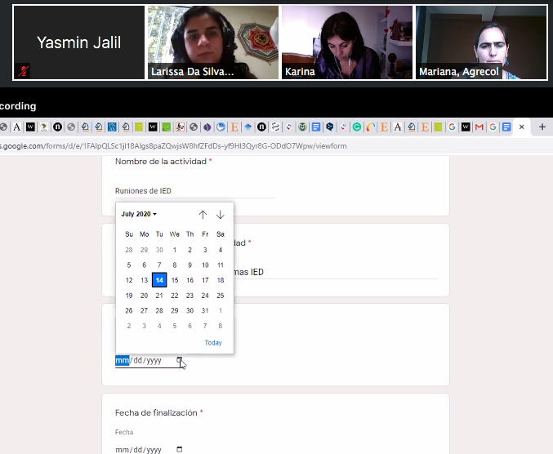Screen dimensions: 553x454
Task: Select Mariana, Agrecol video tile
Action: point(481,42)
